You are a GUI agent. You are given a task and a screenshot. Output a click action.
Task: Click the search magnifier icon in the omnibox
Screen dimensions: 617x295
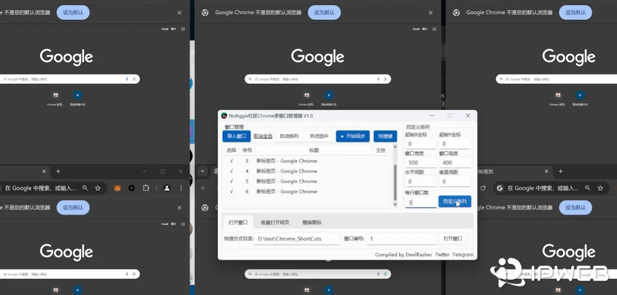pyautogui.click(x=85, y=187)
